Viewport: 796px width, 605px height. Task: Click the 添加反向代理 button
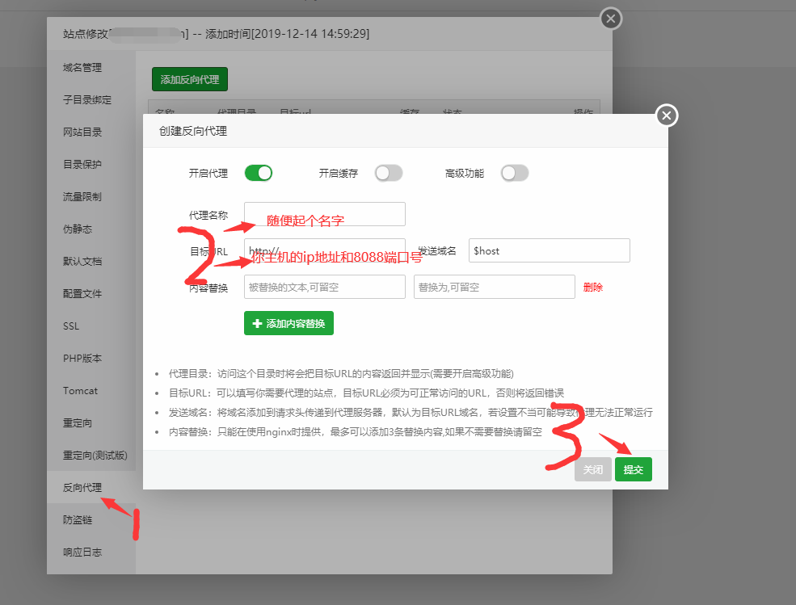[x=190, y=80]
